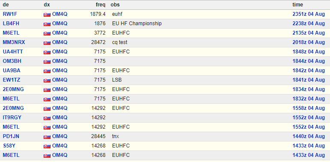Viewport: 330px width, 162px height.
Task: Click the flag icon in IT9RGY row
Action: tap(47, 118)
